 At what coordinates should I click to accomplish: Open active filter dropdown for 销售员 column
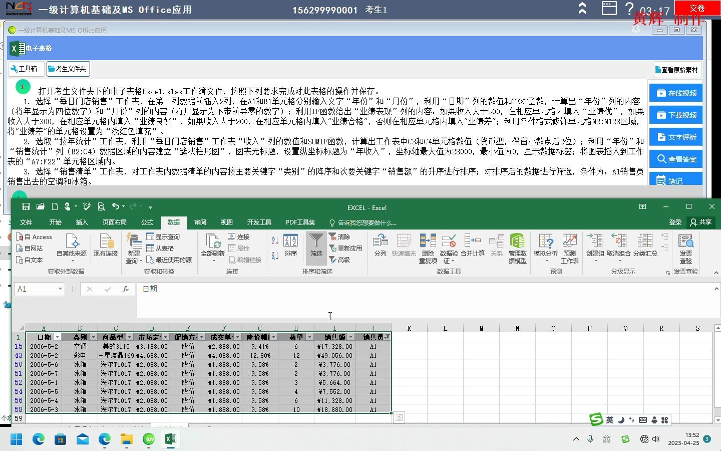pos(387,337)
